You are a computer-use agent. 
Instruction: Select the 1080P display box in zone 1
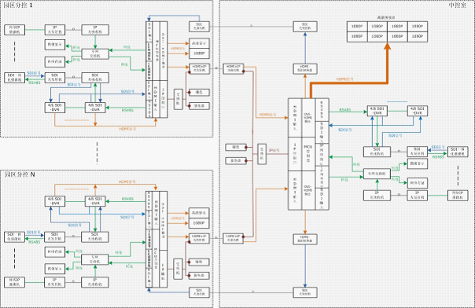199,53
